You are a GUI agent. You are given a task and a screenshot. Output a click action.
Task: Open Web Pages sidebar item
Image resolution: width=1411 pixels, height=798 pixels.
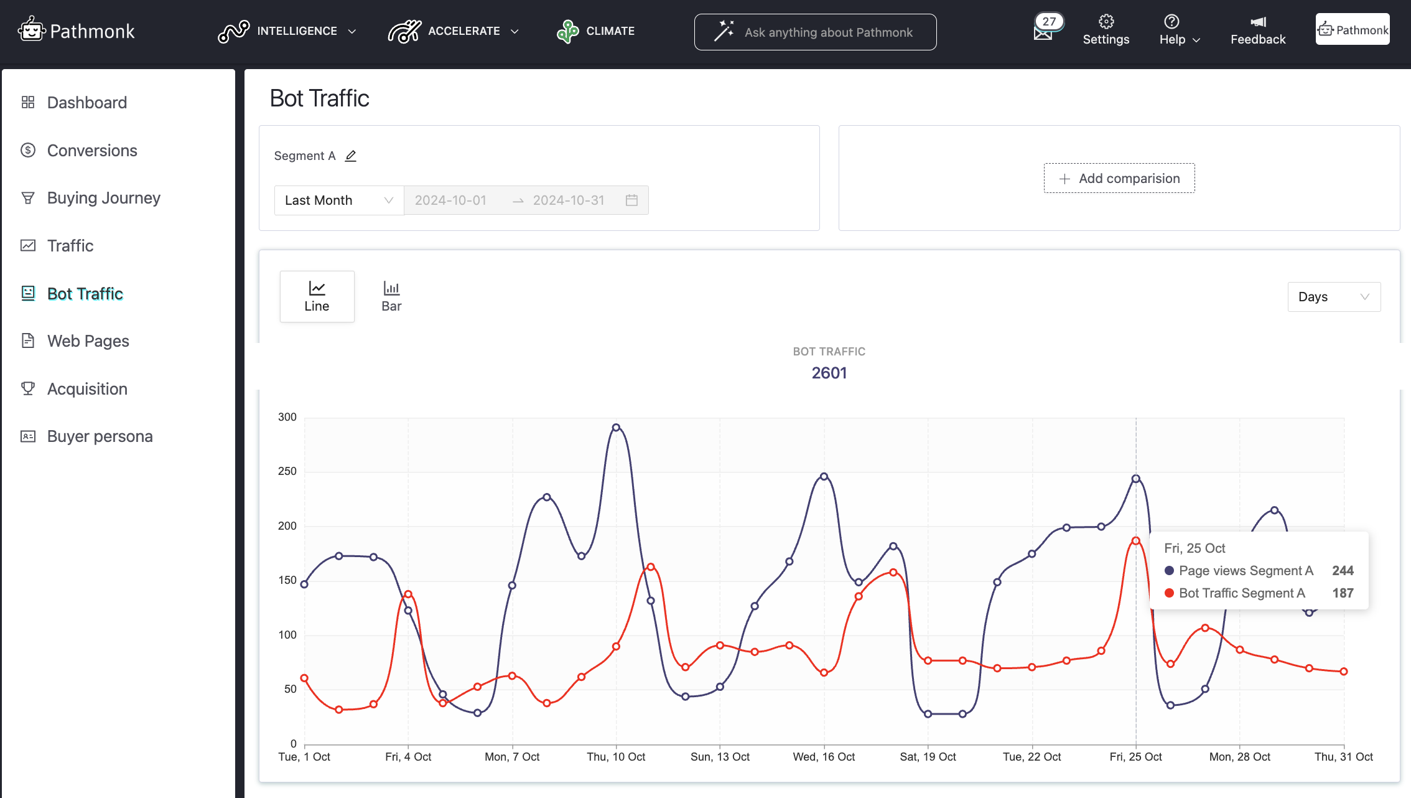click(x=88, y=341)
